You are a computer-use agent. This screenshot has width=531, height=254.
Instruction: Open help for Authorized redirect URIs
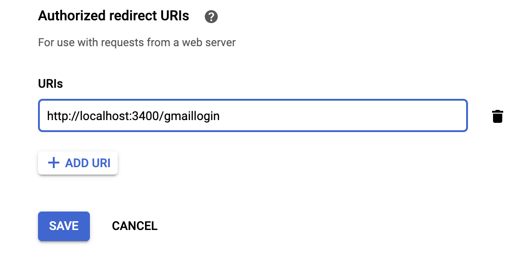click(211, 17)
